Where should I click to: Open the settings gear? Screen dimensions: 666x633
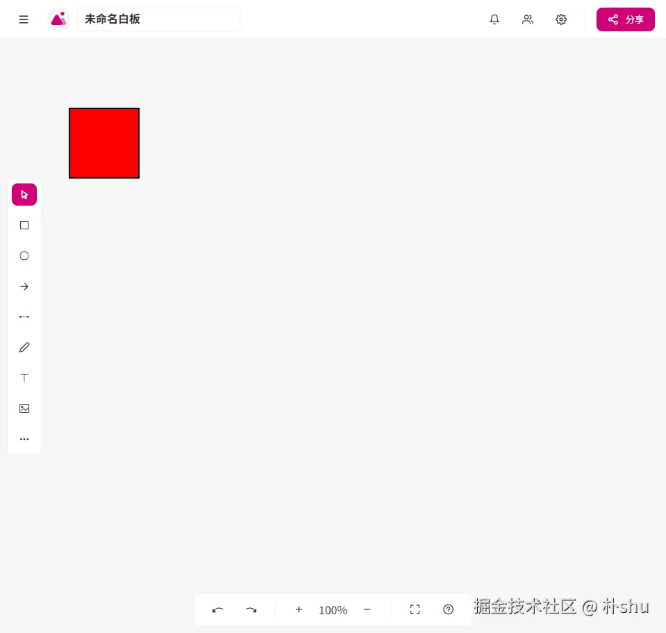[x=561, y=19]
